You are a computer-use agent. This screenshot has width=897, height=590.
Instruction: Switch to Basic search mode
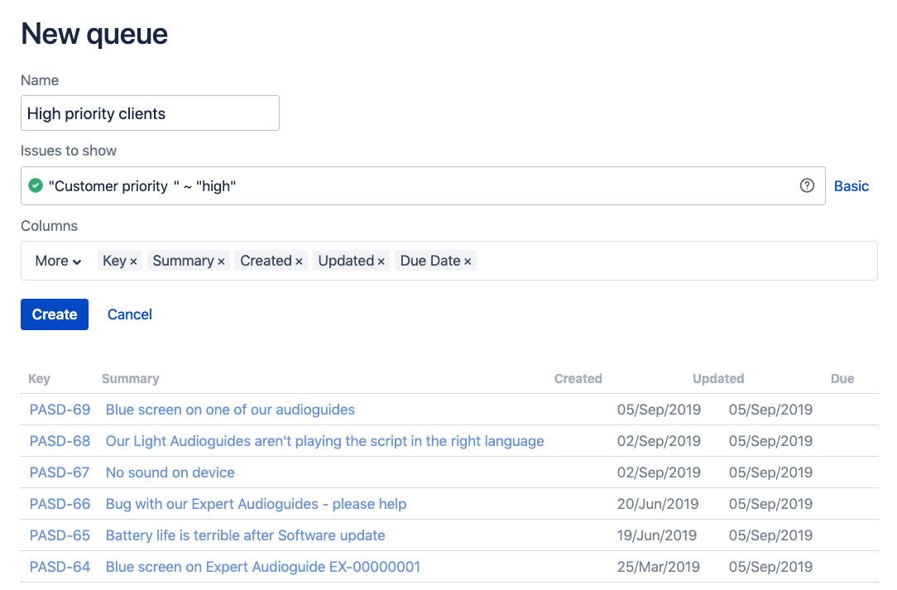pos(851,186)
